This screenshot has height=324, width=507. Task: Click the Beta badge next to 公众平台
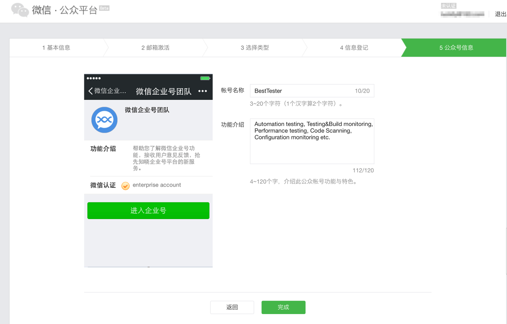pyautogui.click(x=104, y=8)
